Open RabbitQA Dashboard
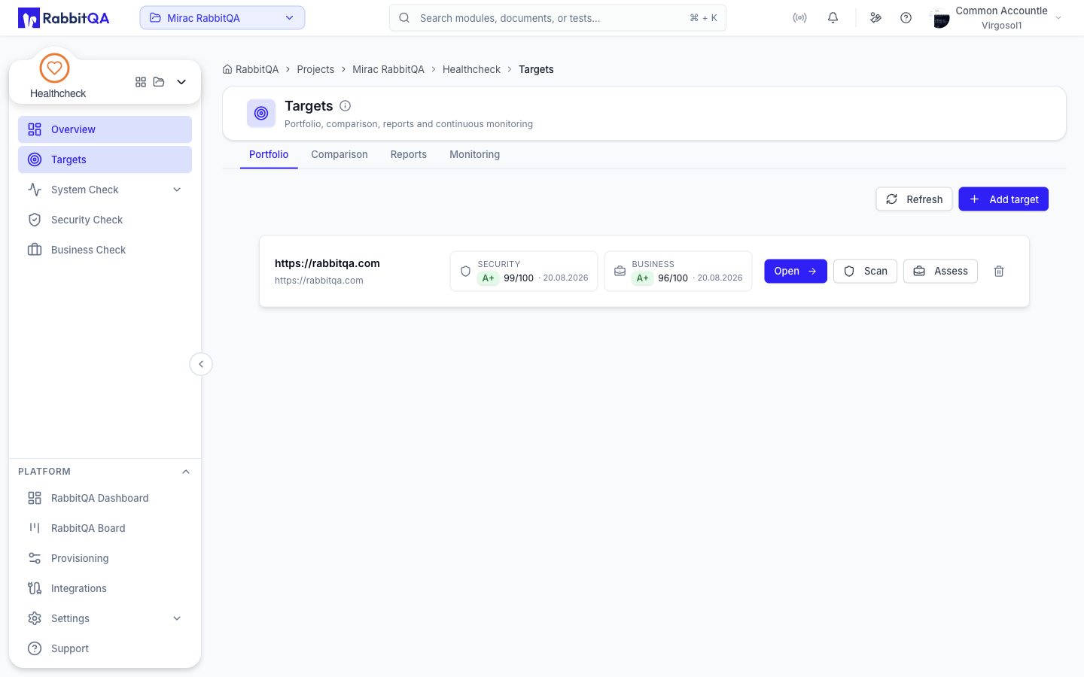The width and height of the screenshot is (1084, 677). pyautogui.click(x=105, y=498)
